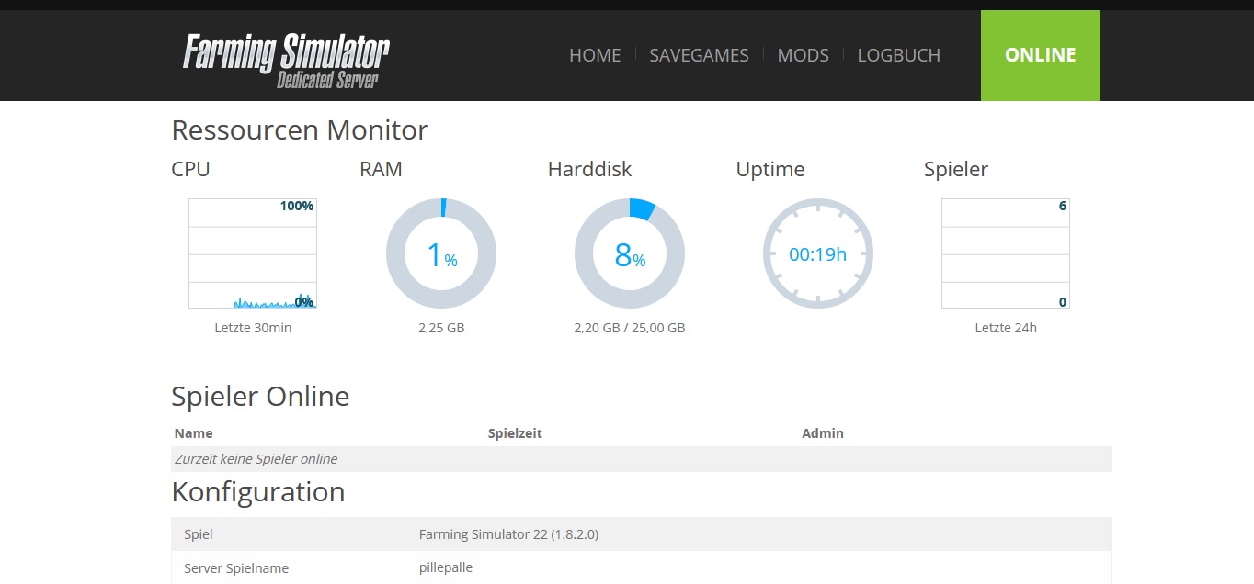
Task: Go to the SAVEGAMES page
Action: tap(699, 55)
